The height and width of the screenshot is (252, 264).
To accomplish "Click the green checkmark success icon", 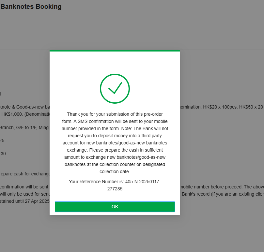I will [115, 89].
